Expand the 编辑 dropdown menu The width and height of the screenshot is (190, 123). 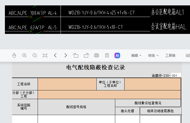click(136, 55)
